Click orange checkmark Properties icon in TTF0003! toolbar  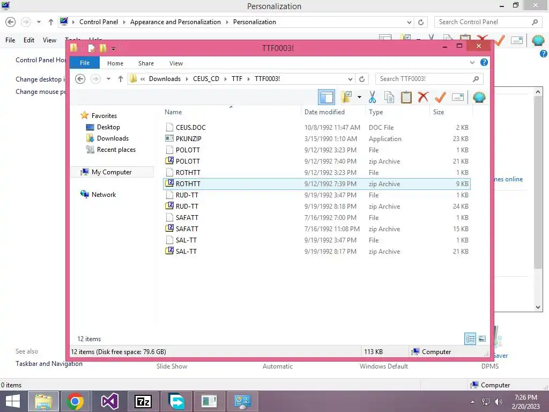click(440, 97)
